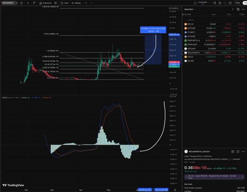The image size is (247, 192).
Task: Toggle fullscreen mode
Action: click(225, 3)
